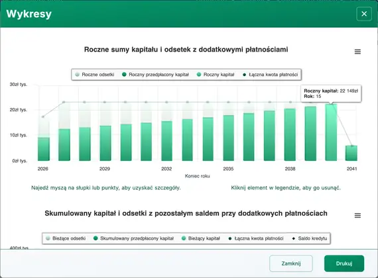This screenshot has width=378, height=278.
Task: Click the 20zł tys. y-axis label
Action: click(x=19, y=110)
